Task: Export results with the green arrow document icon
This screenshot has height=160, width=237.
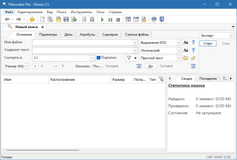Action: (x=74, y=19)
